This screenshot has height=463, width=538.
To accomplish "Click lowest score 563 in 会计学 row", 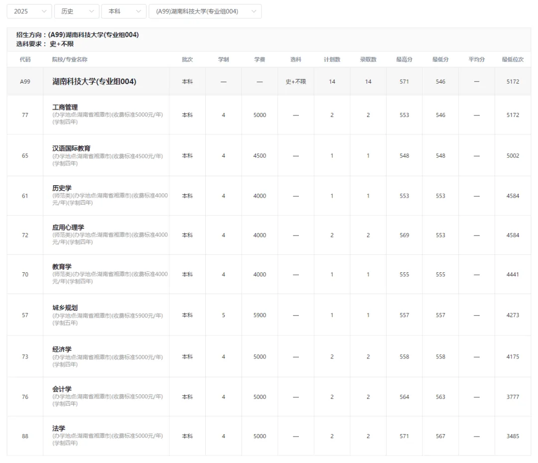I will point(440,397).
